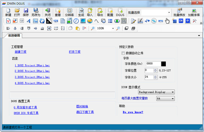Select the QR code control icon
Image resolution: width=204 pixels, height=132 pixels.
124,21
